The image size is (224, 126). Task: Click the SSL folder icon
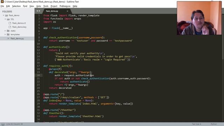pos(8,19)
